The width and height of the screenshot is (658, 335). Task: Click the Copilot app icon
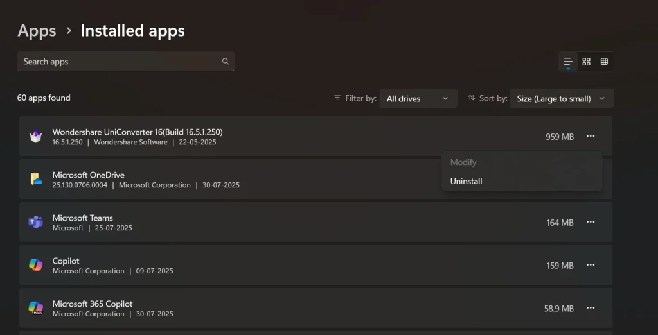click(36, 265)
